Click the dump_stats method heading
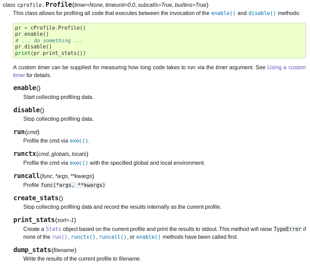 pyautogui.click(x=45, y=250)
